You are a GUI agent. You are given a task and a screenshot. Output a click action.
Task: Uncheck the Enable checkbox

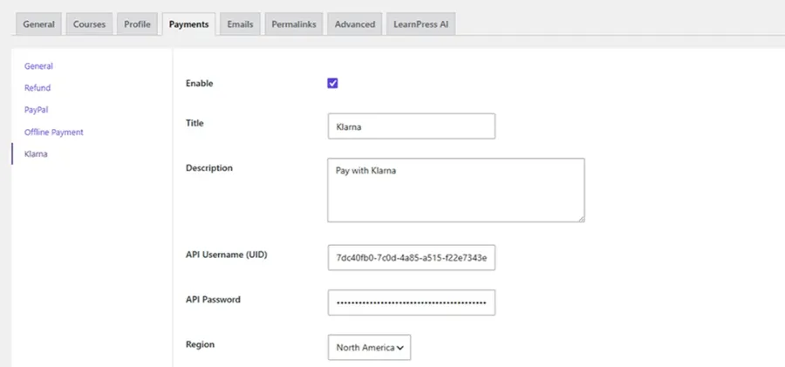tap(332, 83)
